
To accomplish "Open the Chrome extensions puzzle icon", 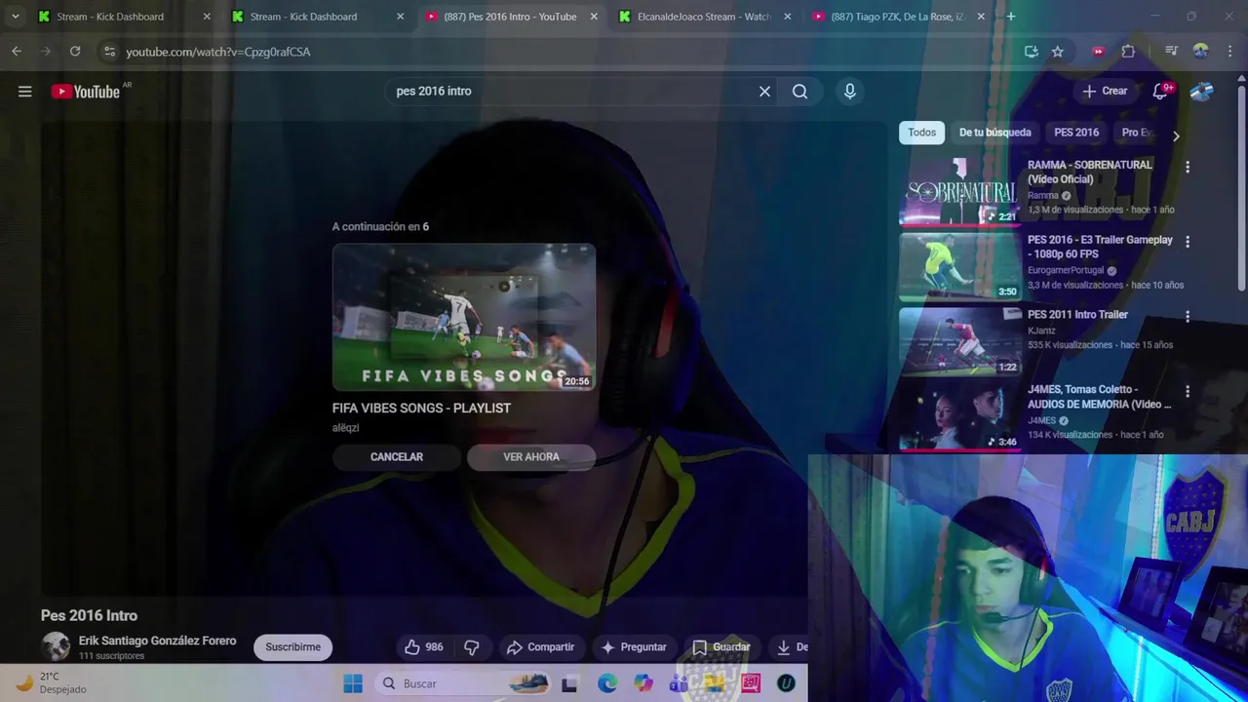I will [1128, 52].
